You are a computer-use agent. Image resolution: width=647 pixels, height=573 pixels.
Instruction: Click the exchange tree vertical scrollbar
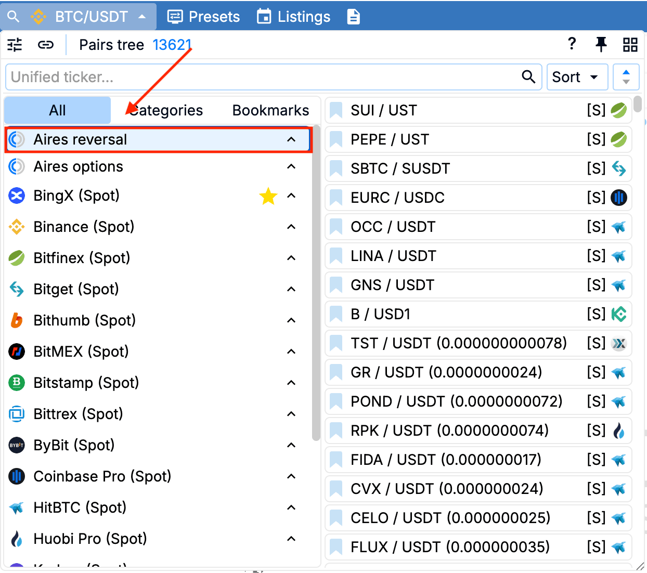[x=316, y=283]
